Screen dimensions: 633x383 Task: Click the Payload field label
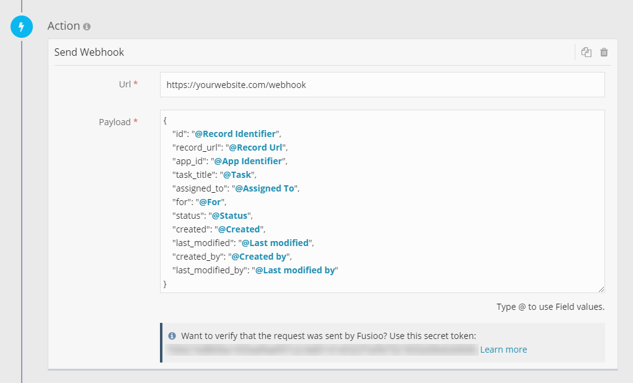click(115, 122)
